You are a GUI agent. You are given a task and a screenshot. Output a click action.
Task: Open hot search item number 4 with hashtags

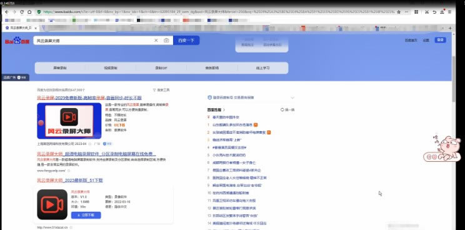[x=229, y=147]
